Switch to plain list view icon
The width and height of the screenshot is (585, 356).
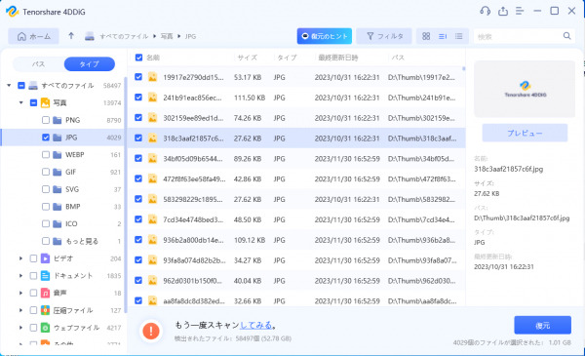[x=459, y=36]
